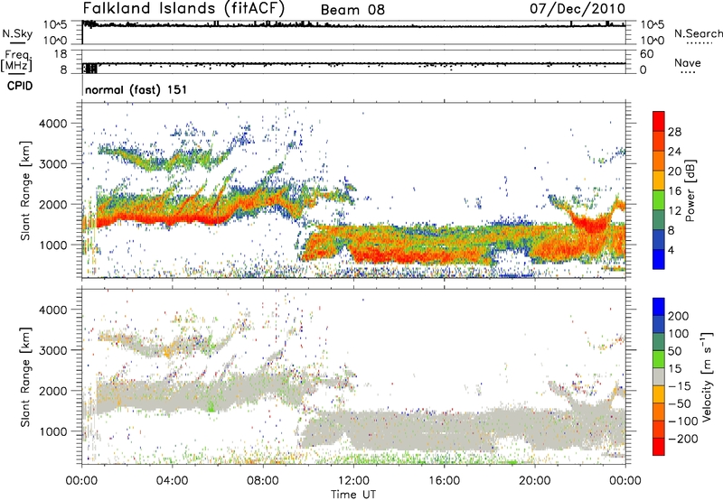Click "Slant Range [km]" label of power panel
The width and height of the screenshot is (723, 500).
pyautogui.click(x=25, y=190)
